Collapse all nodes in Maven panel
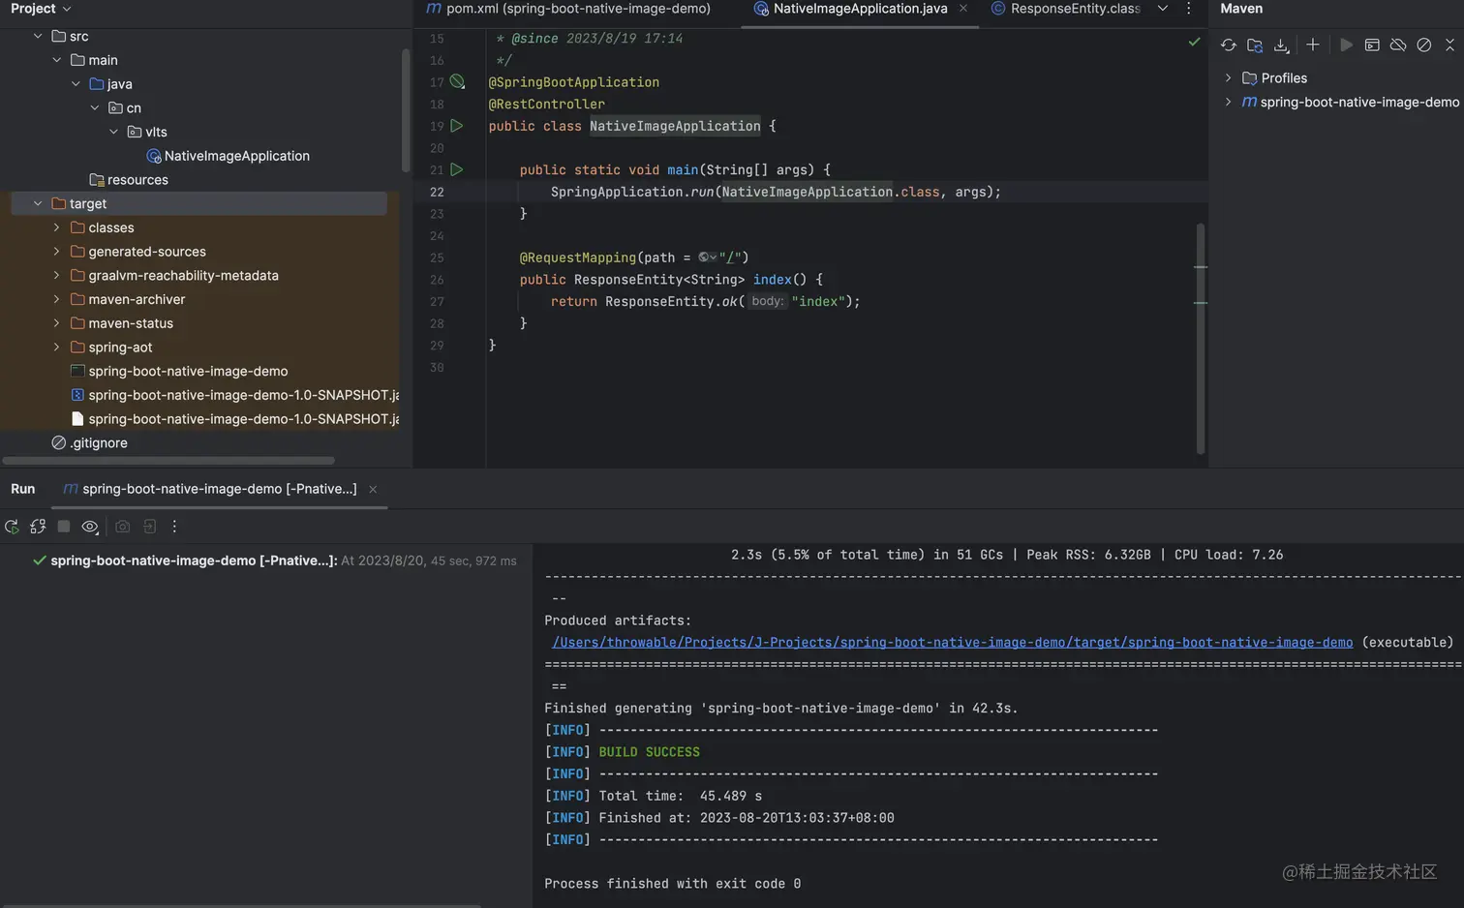The image size is (1464, 908). coord(1450,45)
